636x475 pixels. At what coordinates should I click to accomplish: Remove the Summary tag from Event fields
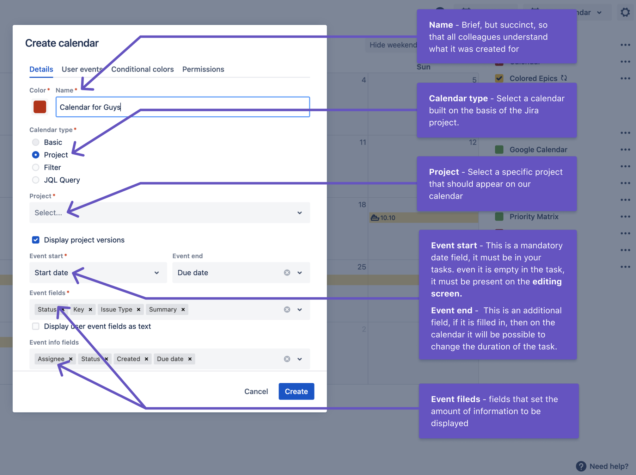click(x=183, y=309)
